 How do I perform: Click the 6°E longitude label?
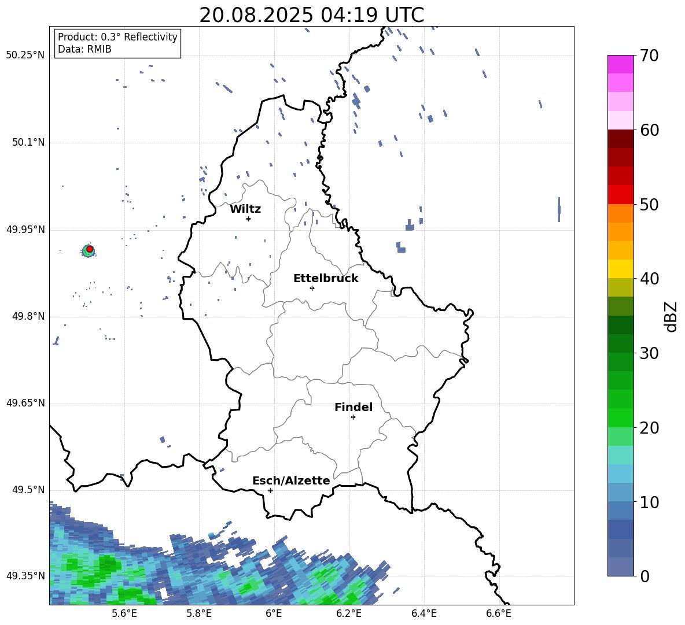(x=274, y=613)
